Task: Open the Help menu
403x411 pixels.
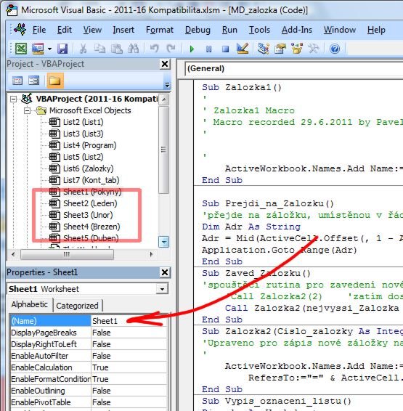Action: [376, 30]
